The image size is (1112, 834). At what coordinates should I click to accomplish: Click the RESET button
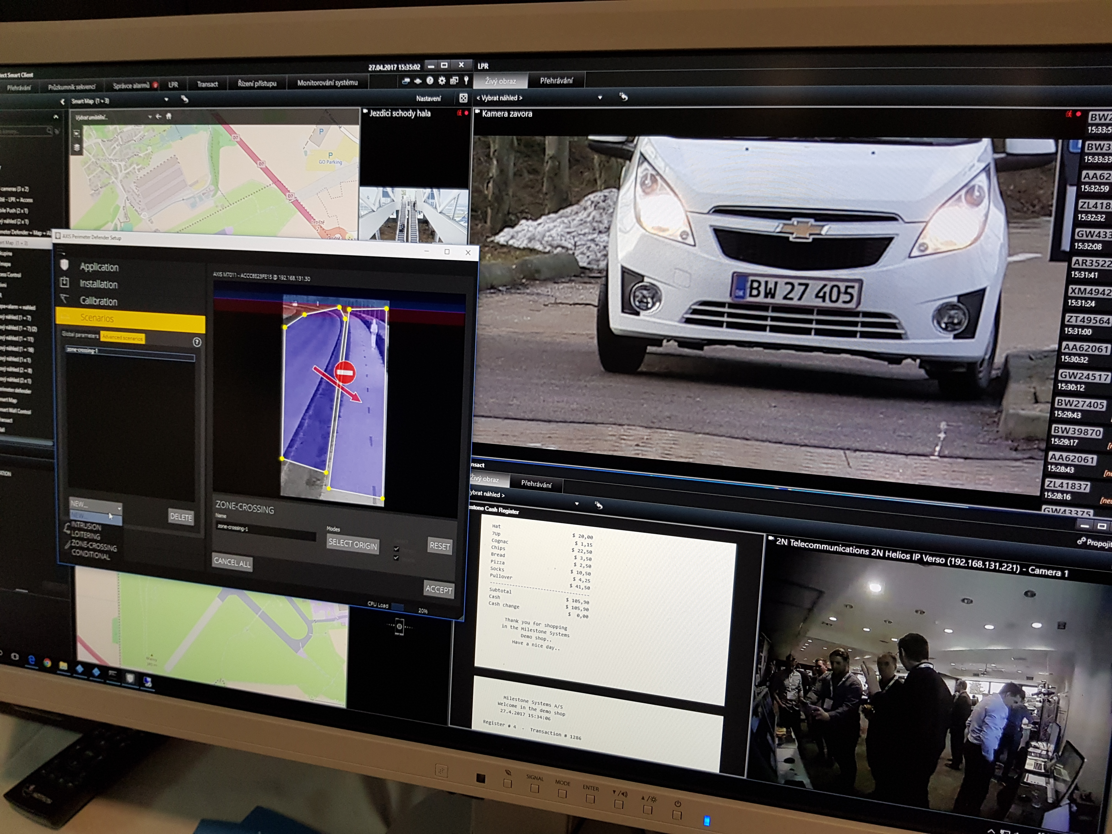[x=439, y=546]
